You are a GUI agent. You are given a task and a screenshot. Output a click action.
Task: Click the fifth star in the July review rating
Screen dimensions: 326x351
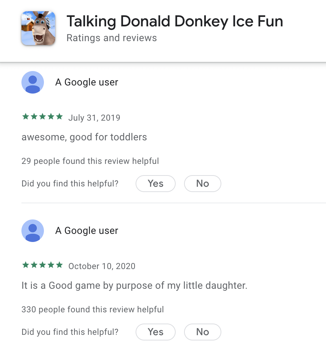(60, 116)
